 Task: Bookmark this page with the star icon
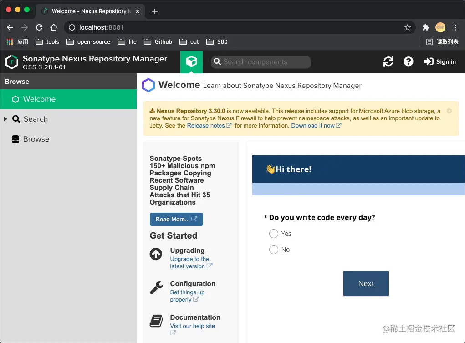(x=408, y=27)
